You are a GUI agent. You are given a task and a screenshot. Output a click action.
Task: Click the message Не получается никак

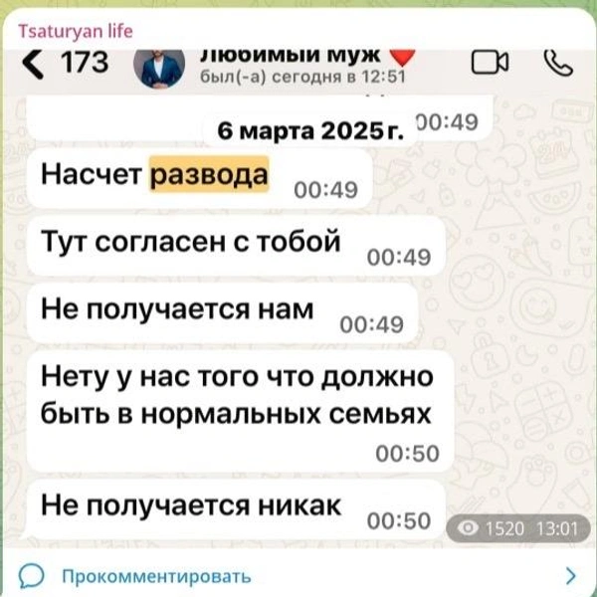pos(236,509)
